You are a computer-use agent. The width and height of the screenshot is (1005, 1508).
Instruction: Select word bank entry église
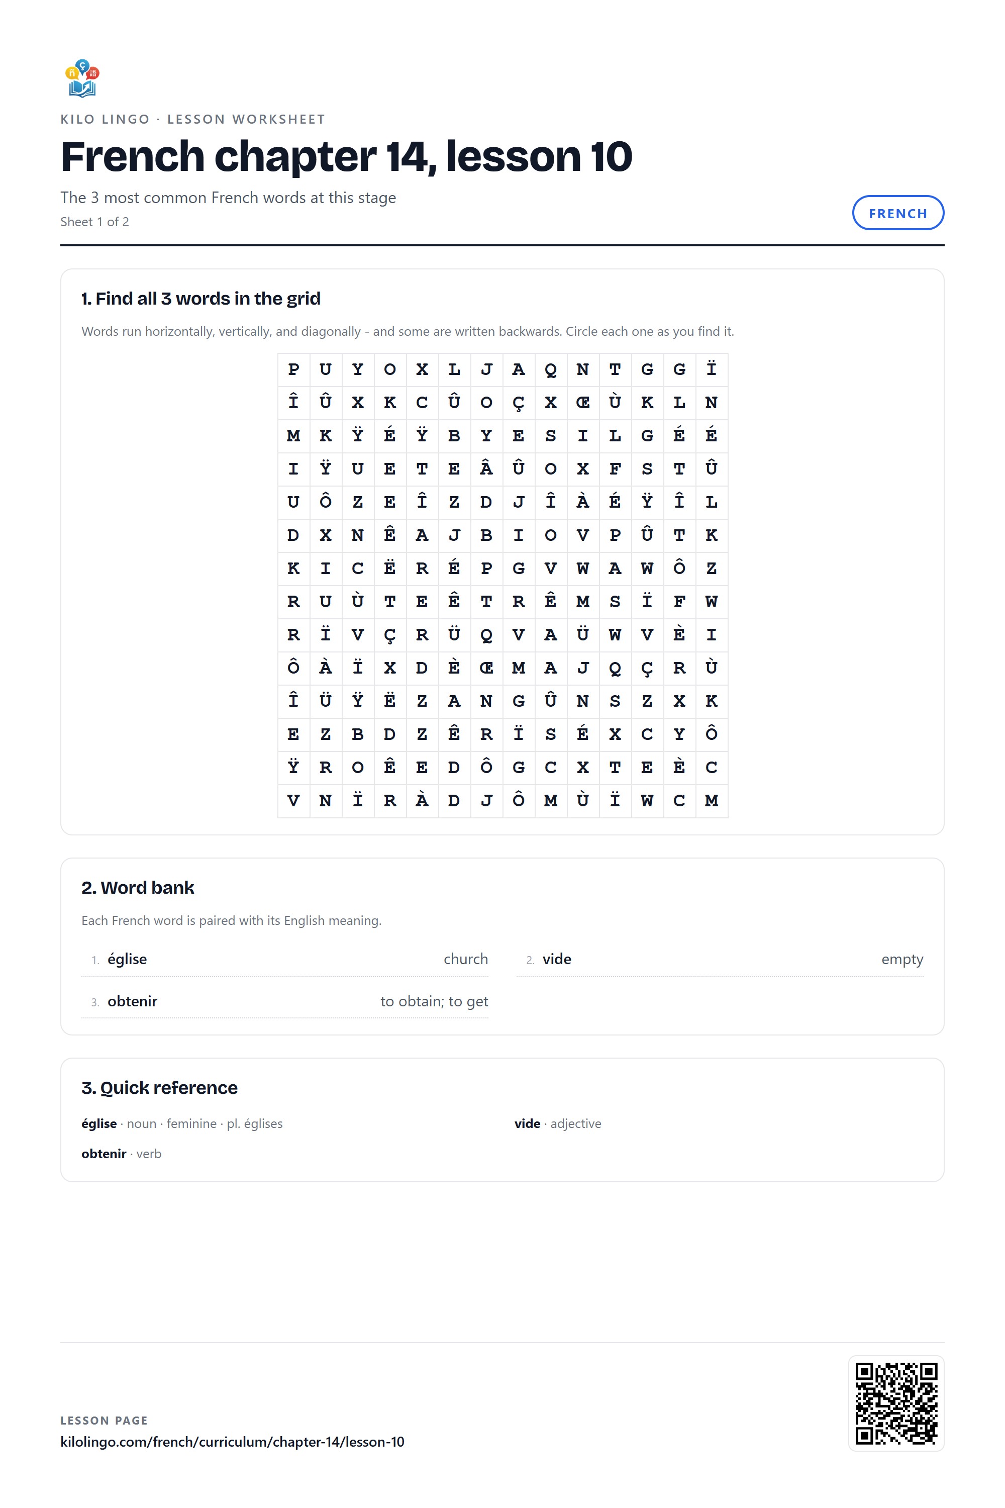284,959
